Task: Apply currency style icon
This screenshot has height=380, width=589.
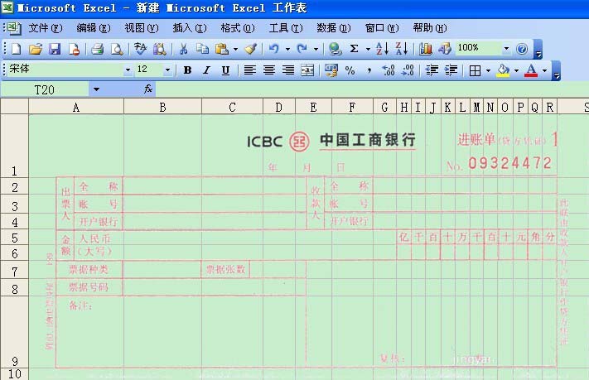Action: point(331,70)
